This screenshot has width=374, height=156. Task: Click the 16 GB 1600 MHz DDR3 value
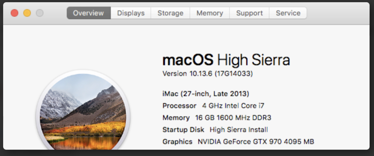tap(233, 118)
